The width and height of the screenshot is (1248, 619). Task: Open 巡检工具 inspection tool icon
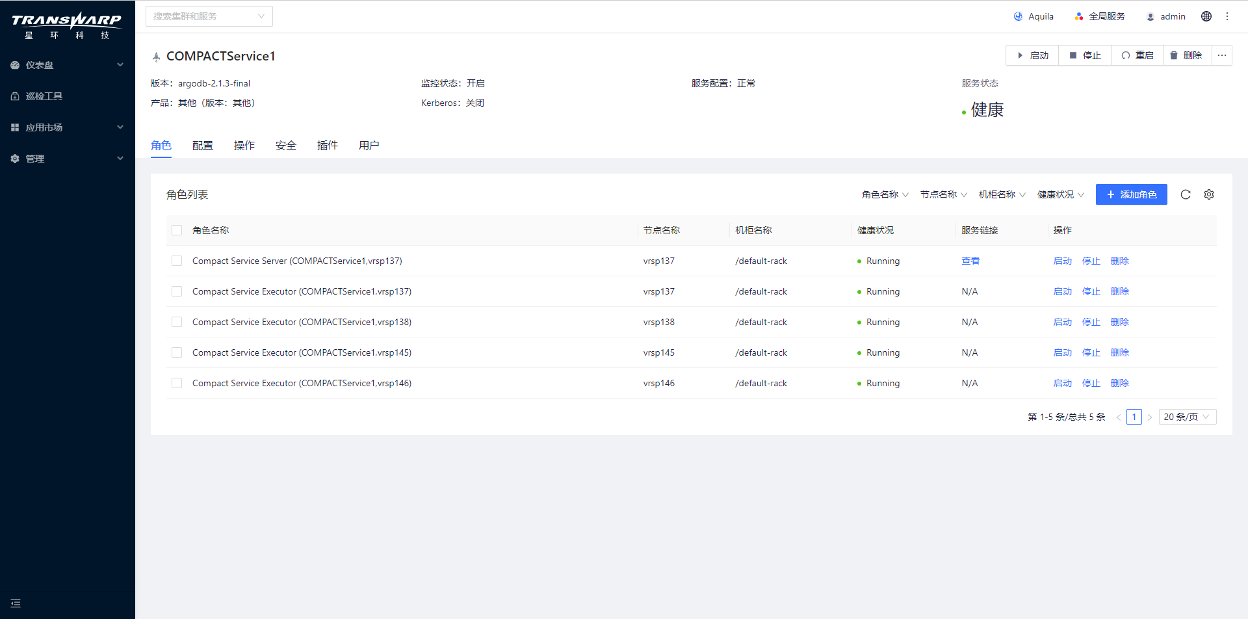15,96
